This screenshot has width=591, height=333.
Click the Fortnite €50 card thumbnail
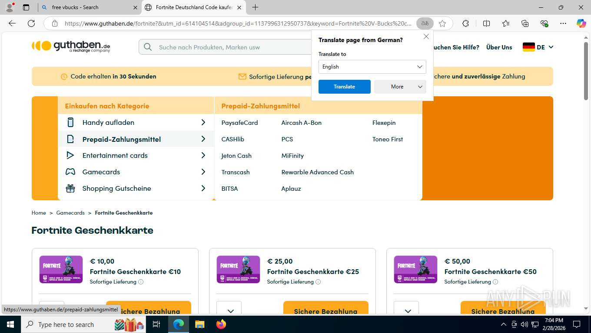coord(415,269)
